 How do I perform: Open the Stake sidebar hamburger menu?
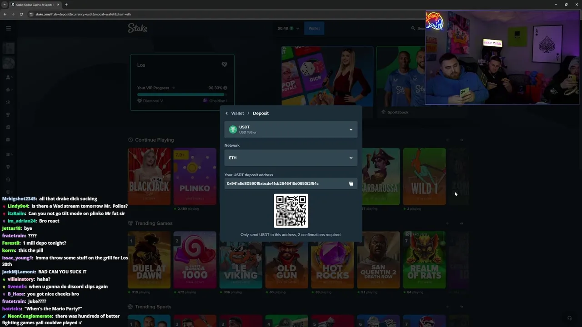pos(8,28)
